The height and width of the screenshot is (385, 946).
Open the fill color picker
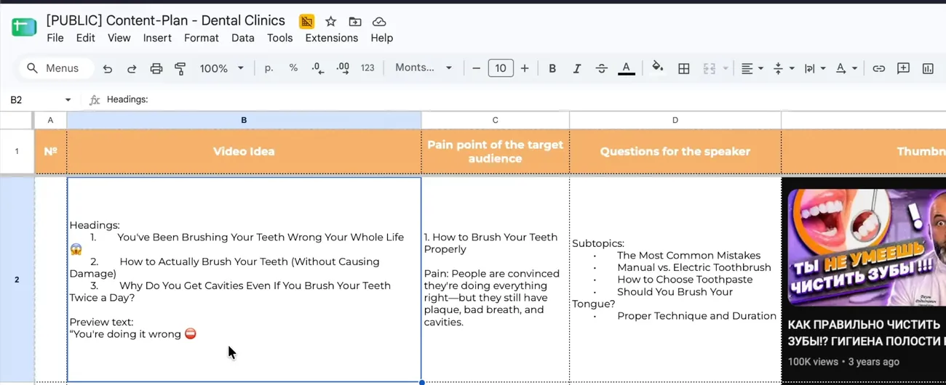(658, 68)
